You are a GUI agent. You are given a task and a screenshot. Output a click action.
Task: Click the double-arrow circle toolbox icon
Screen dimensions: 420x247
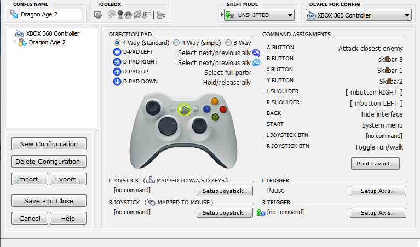[x=128, y=15]
